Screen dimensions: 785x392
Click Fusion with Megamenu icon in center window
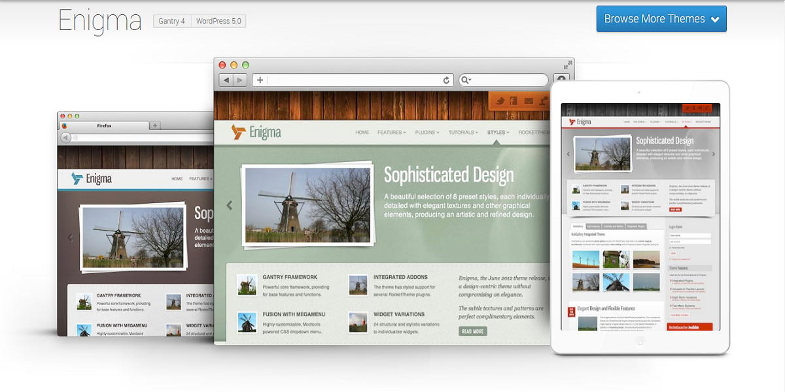[x=247, y=321]
